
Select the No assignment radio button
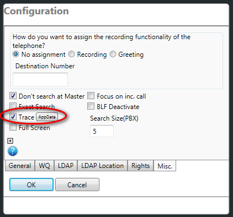pos(16,54)
